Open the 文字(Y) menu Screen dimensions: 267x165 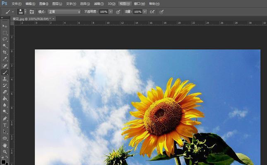(71, 4)
